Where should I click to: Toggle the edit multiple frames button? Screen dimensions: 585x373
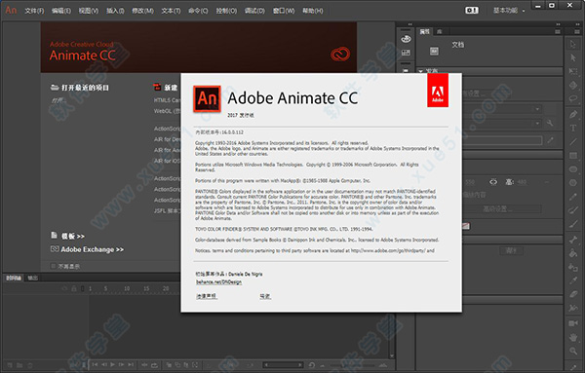tap(186, 365)
